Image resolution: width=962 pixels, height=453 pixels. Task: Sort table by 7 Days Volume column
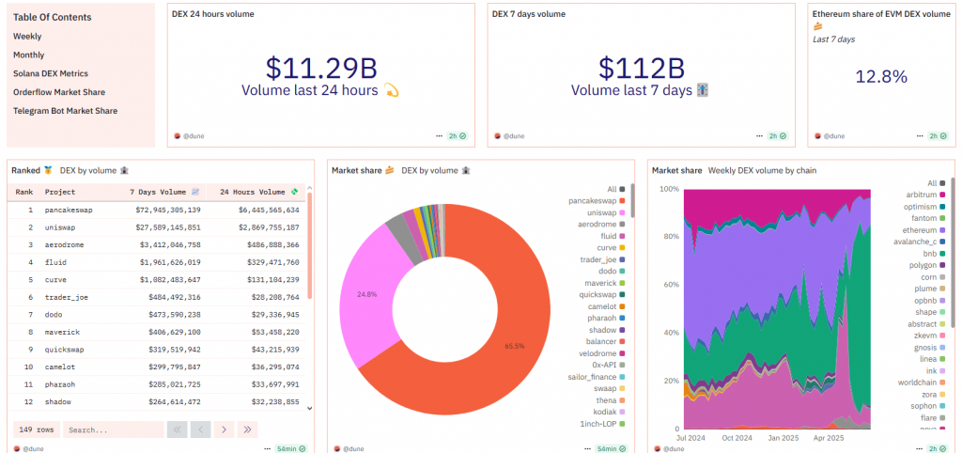[x=164, y=192]
